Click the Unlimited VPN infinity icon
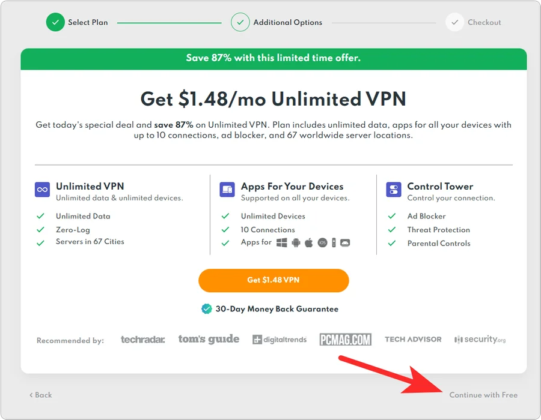 tap(42, 190)
